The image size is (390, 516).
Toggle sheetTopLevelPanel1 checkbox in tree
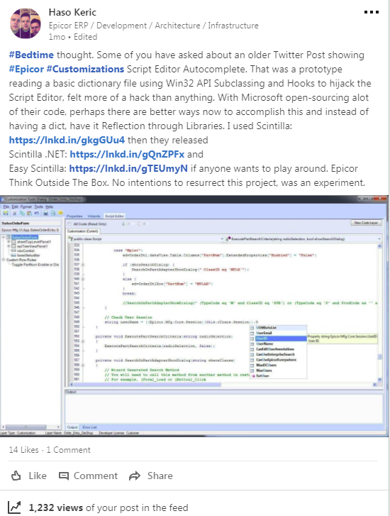coord(13,242)
